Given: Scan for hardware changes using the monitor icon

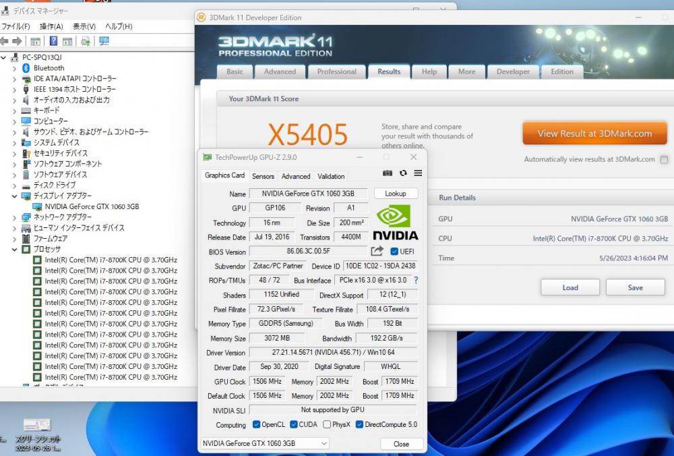Looking at the screenshot, I should pos(104,41).
